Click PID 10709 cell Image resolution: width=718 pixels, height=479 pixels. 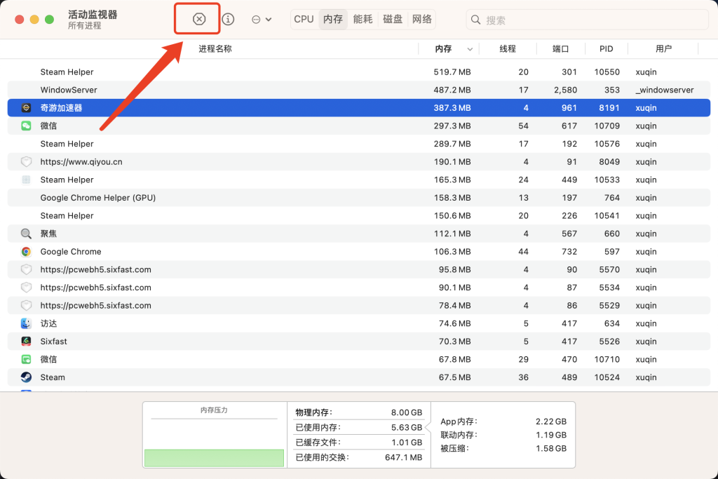607,126
